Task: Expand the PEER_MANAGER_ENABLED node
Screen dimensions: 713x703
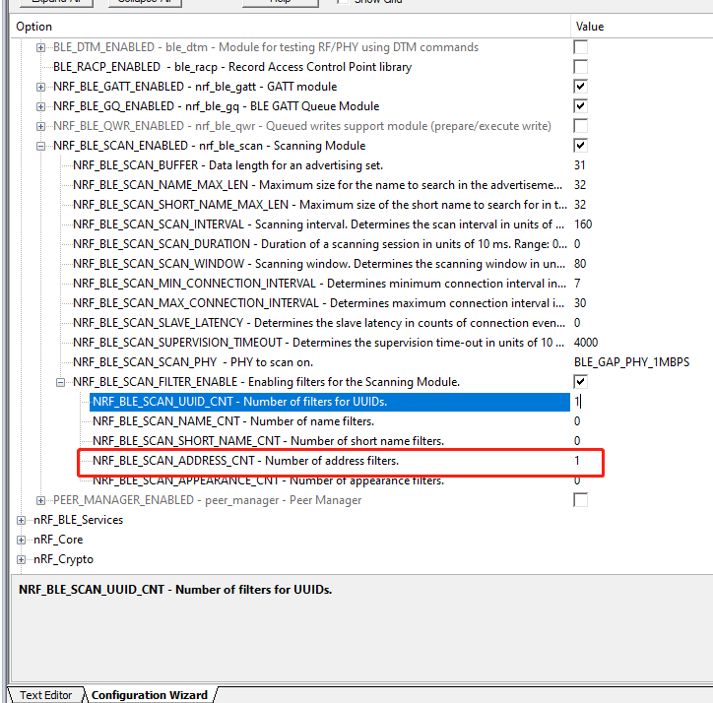Action: point(41,500)
